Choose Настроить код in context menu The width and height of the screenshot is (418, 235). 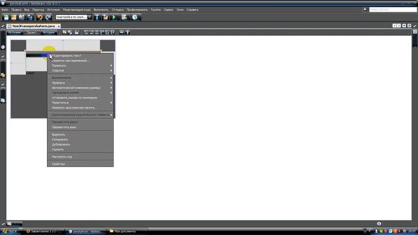click(80, 157)
